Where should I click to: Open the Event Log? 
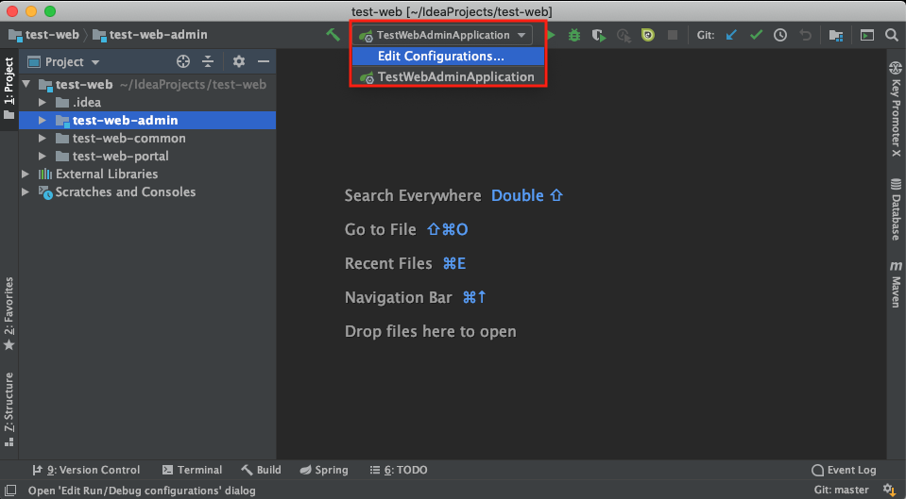tap(845, 470)
